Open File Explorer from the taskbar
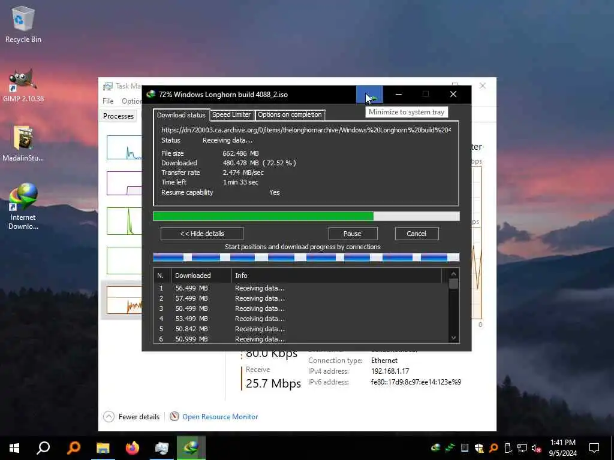This screenshot has height=460, width=614. [x=103, y=448]
